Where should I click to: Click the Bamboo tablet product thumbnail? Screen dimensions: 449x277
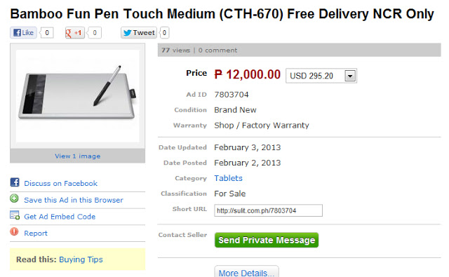(78, 96)
